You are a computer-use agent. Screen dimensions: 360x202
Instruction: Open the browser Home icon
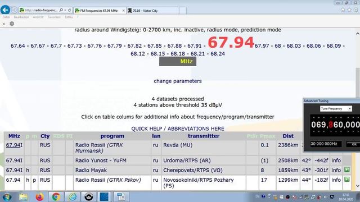coord(343,10)
